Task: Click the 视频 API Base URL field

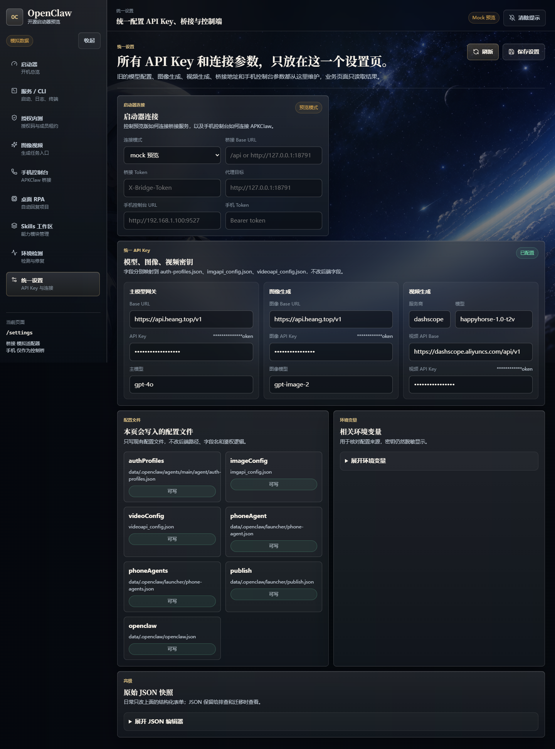Action: click(471, 352)
